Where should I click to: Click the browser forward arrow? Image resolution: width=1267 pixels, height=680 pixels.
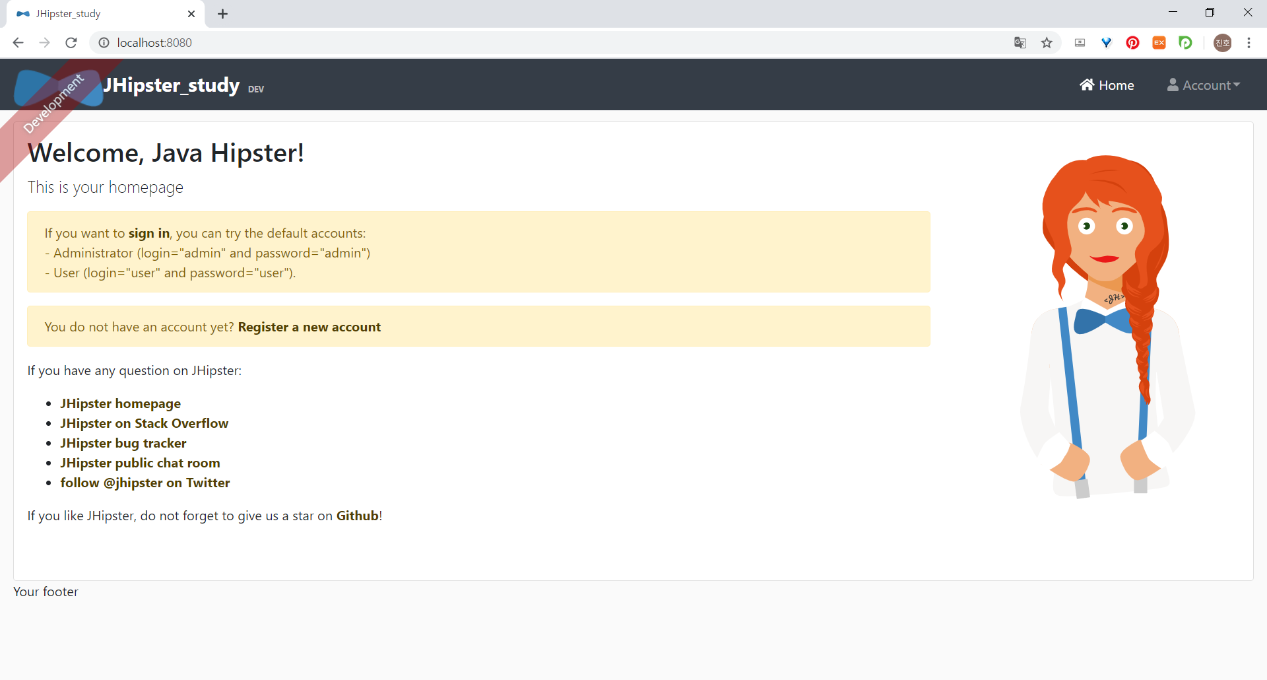(x=44, y=43)
